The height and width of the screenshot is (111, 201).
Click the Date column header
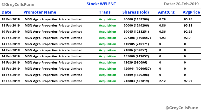(6, 12)
